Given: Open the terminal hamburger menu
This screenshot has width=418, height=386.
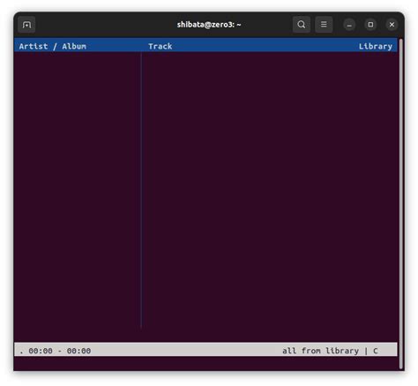Looking at the screenshot, I should coord(324,25).
